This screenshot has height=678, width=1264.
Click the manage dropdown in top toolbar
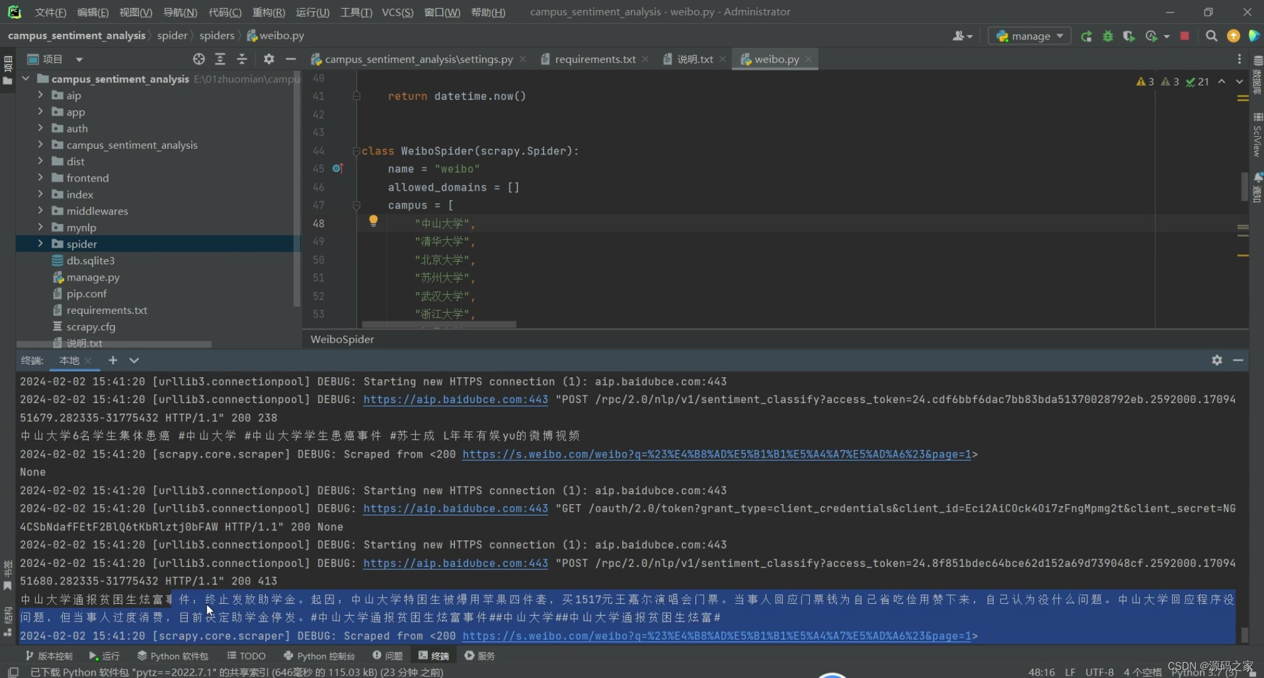(x=1030, y=36)
